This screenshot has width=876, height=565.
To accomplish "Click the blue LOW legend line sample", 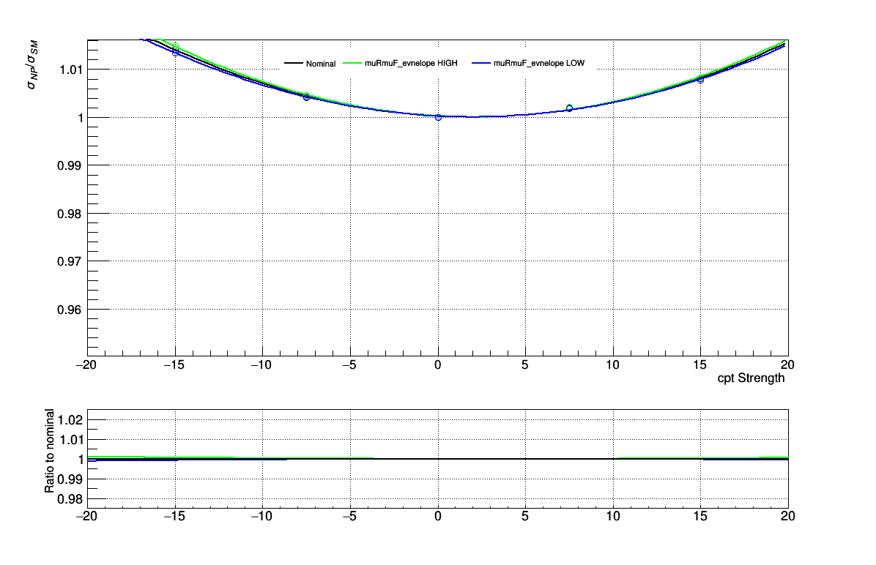I will [x=481, y=63].
